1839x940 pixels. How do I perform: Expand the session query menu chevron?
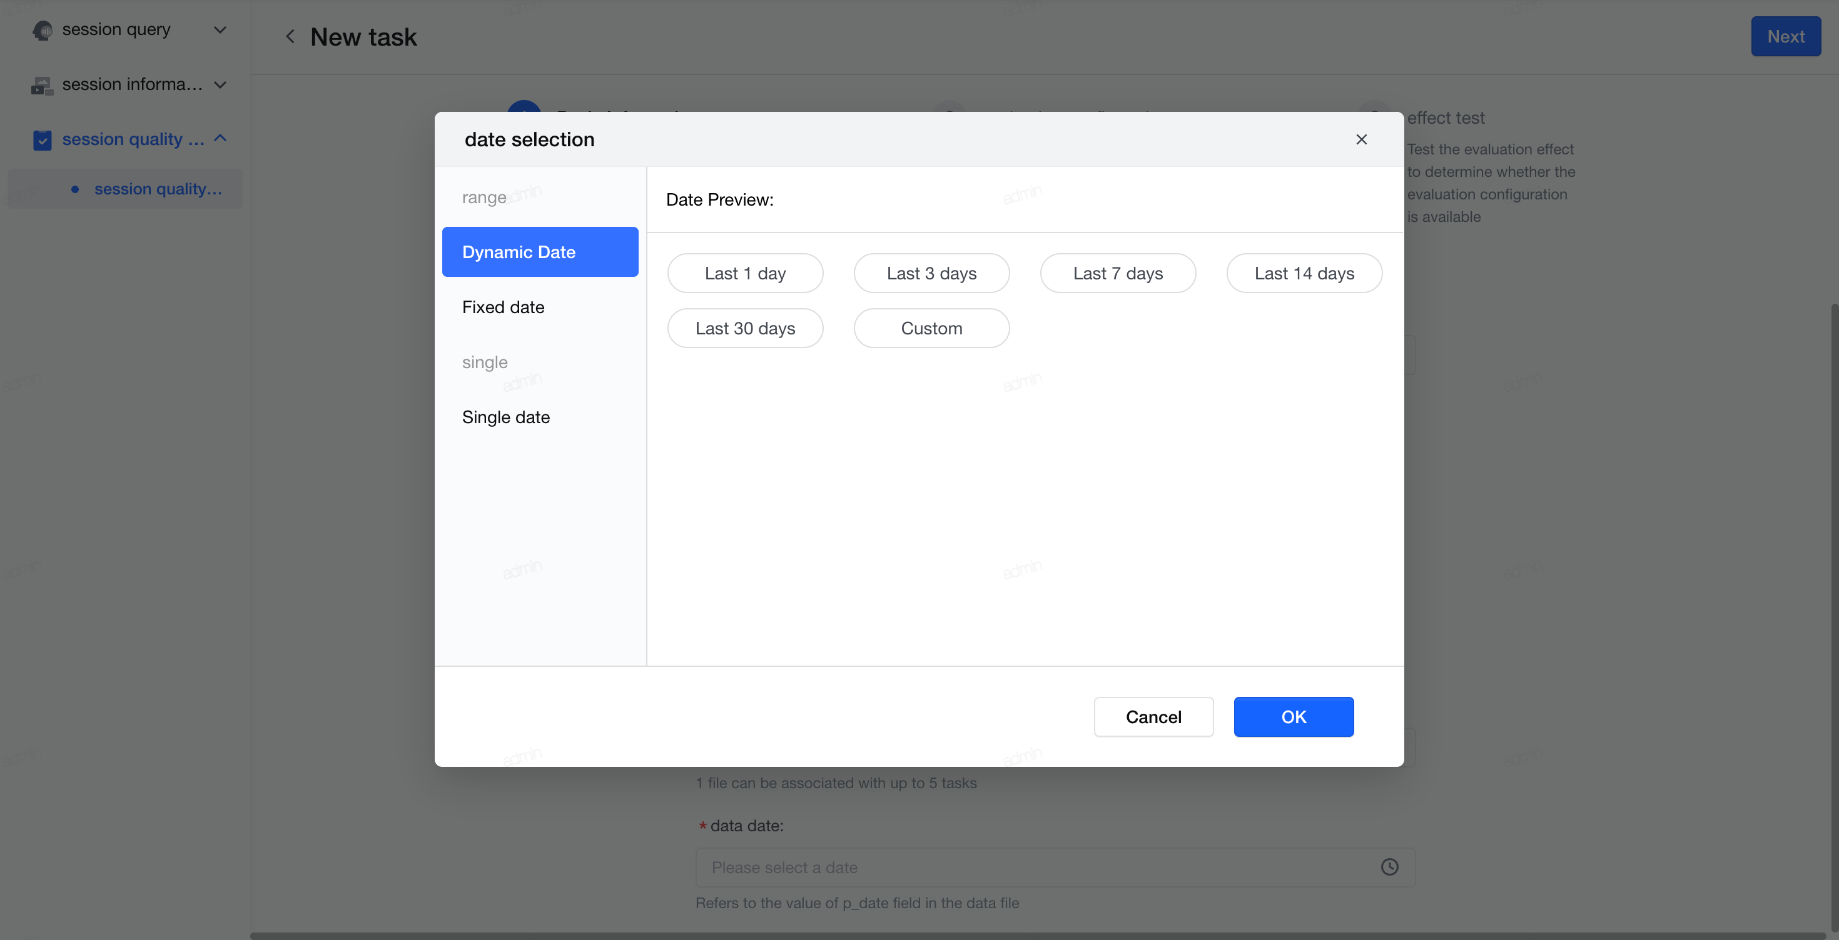coord(220,30)
